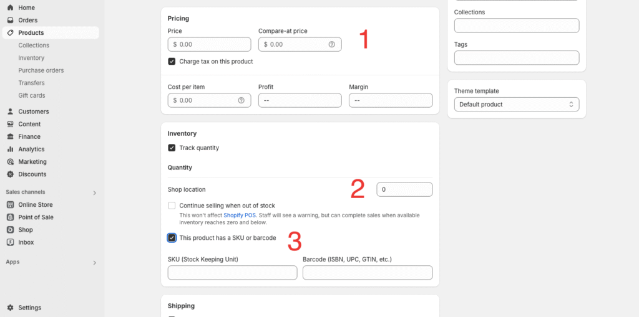Disable the Track quantity checkbox
Screen dimensions: 639x317
(x=172, y=148)
